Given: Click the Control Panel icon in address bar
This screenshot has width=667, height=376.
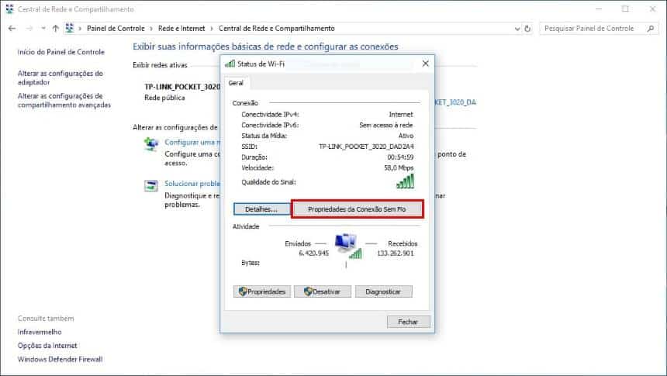Looking at the screenshot, I should [x=69, y=28].
